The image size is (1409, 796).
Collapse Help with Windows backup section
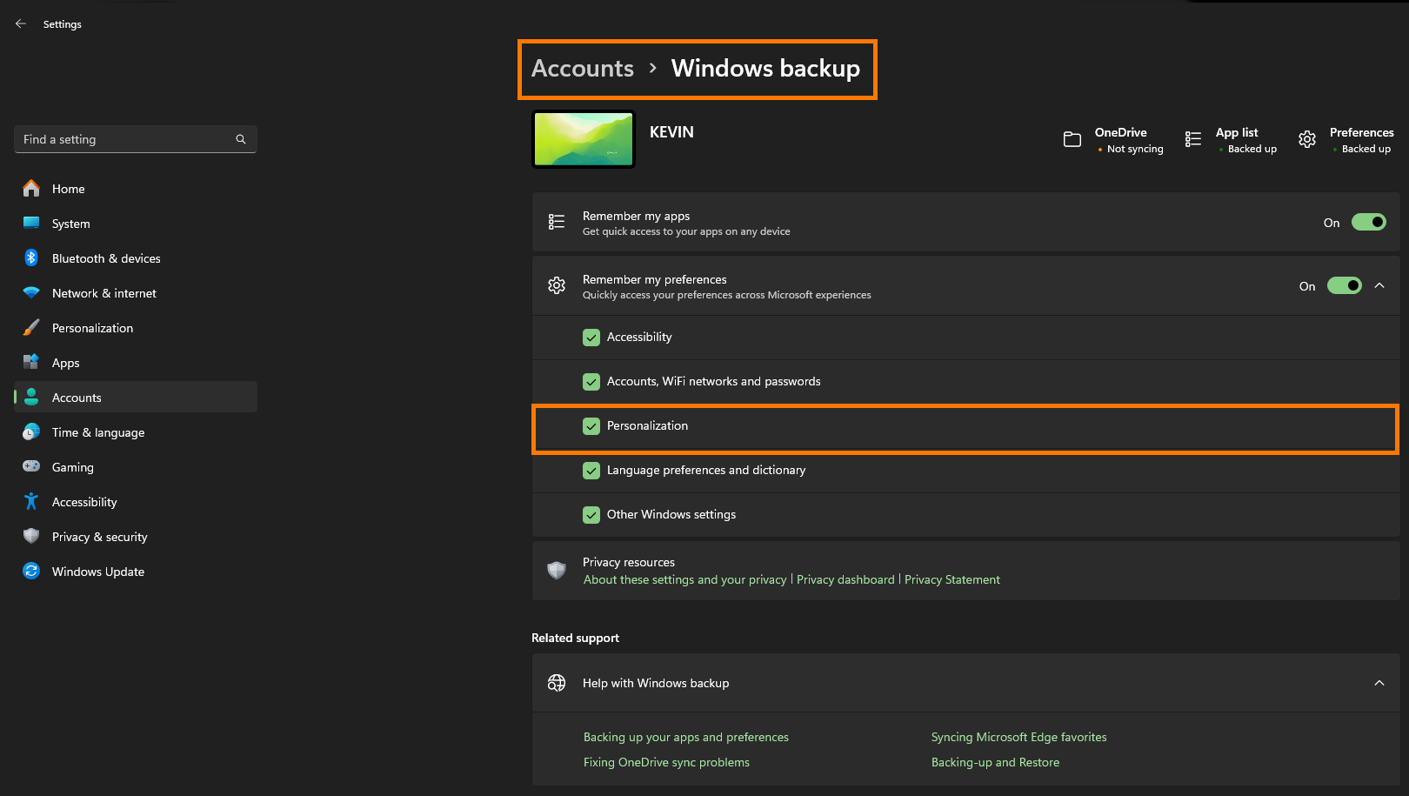tap(1379, 683)
